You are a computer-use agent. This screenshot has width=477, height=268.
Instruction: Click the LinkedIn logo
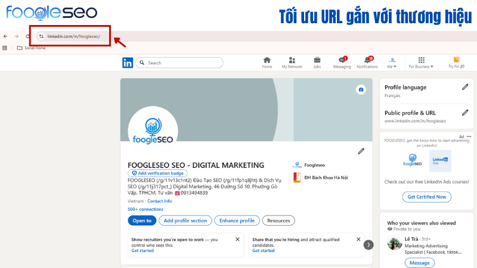(128, 63)
